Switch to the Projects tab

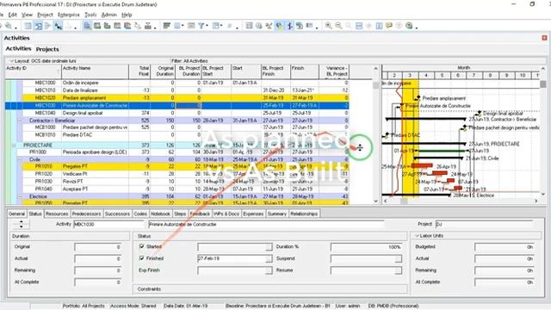tap(47, 49)
